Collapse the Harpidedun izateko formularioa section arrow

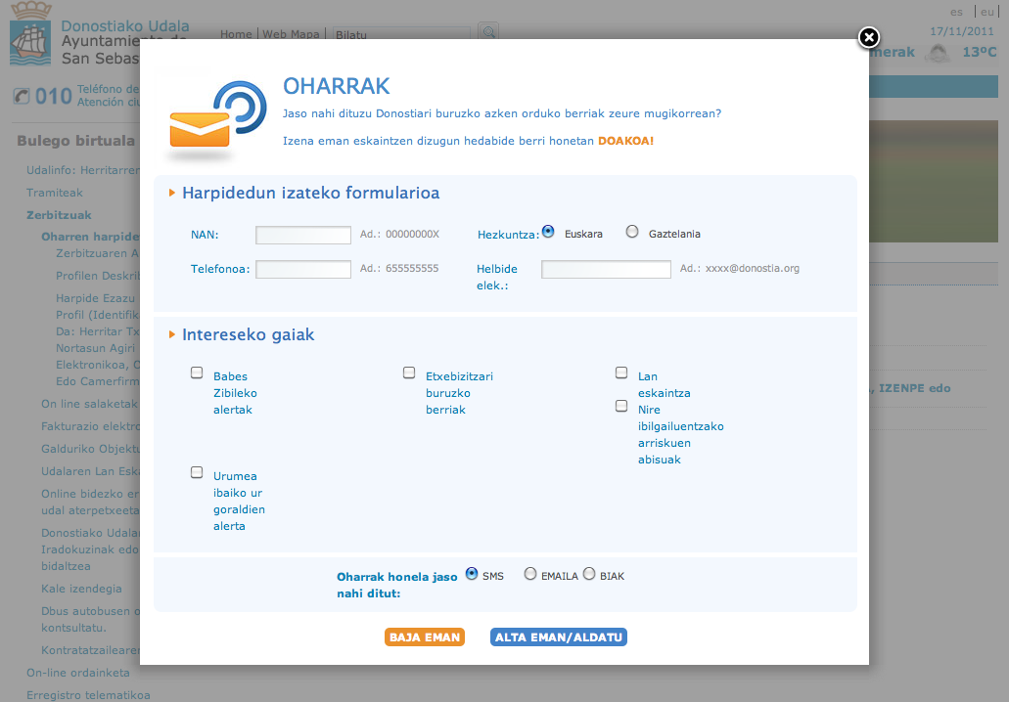[172, 193]
